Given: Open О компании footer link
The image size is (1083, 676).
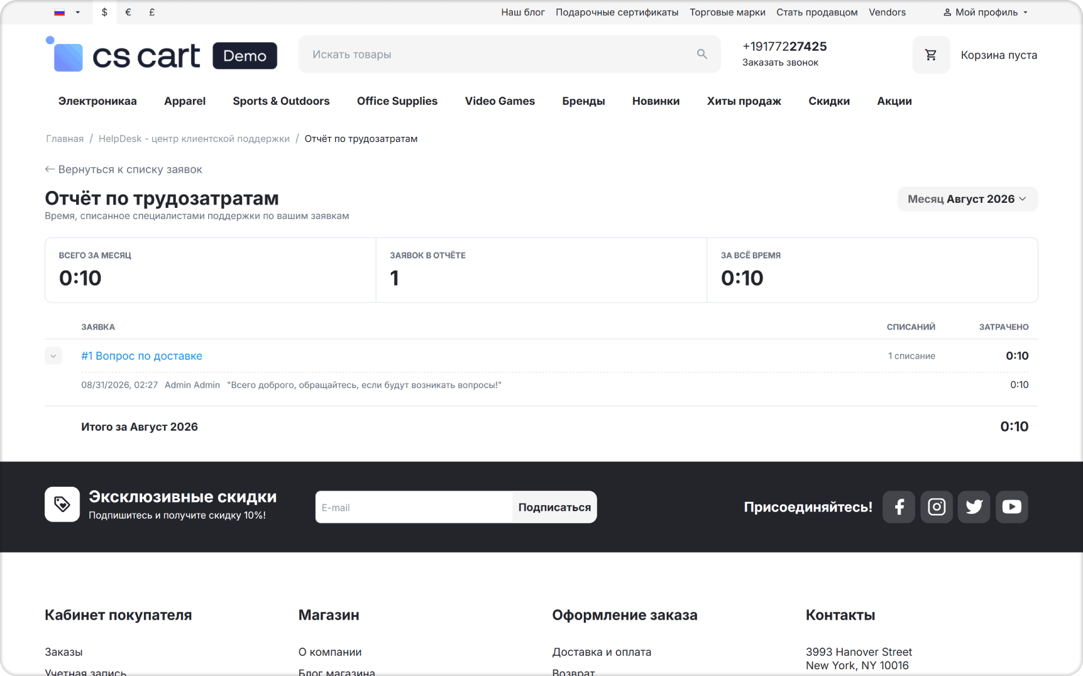Looking at the screenshot, I should [330, 652].
